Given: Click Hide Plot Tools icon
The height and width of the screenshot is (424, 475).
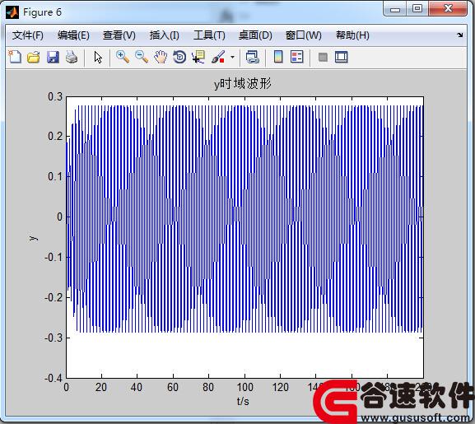Looking at the screenshot, I should pyautogui.click(x=323, y=57).
